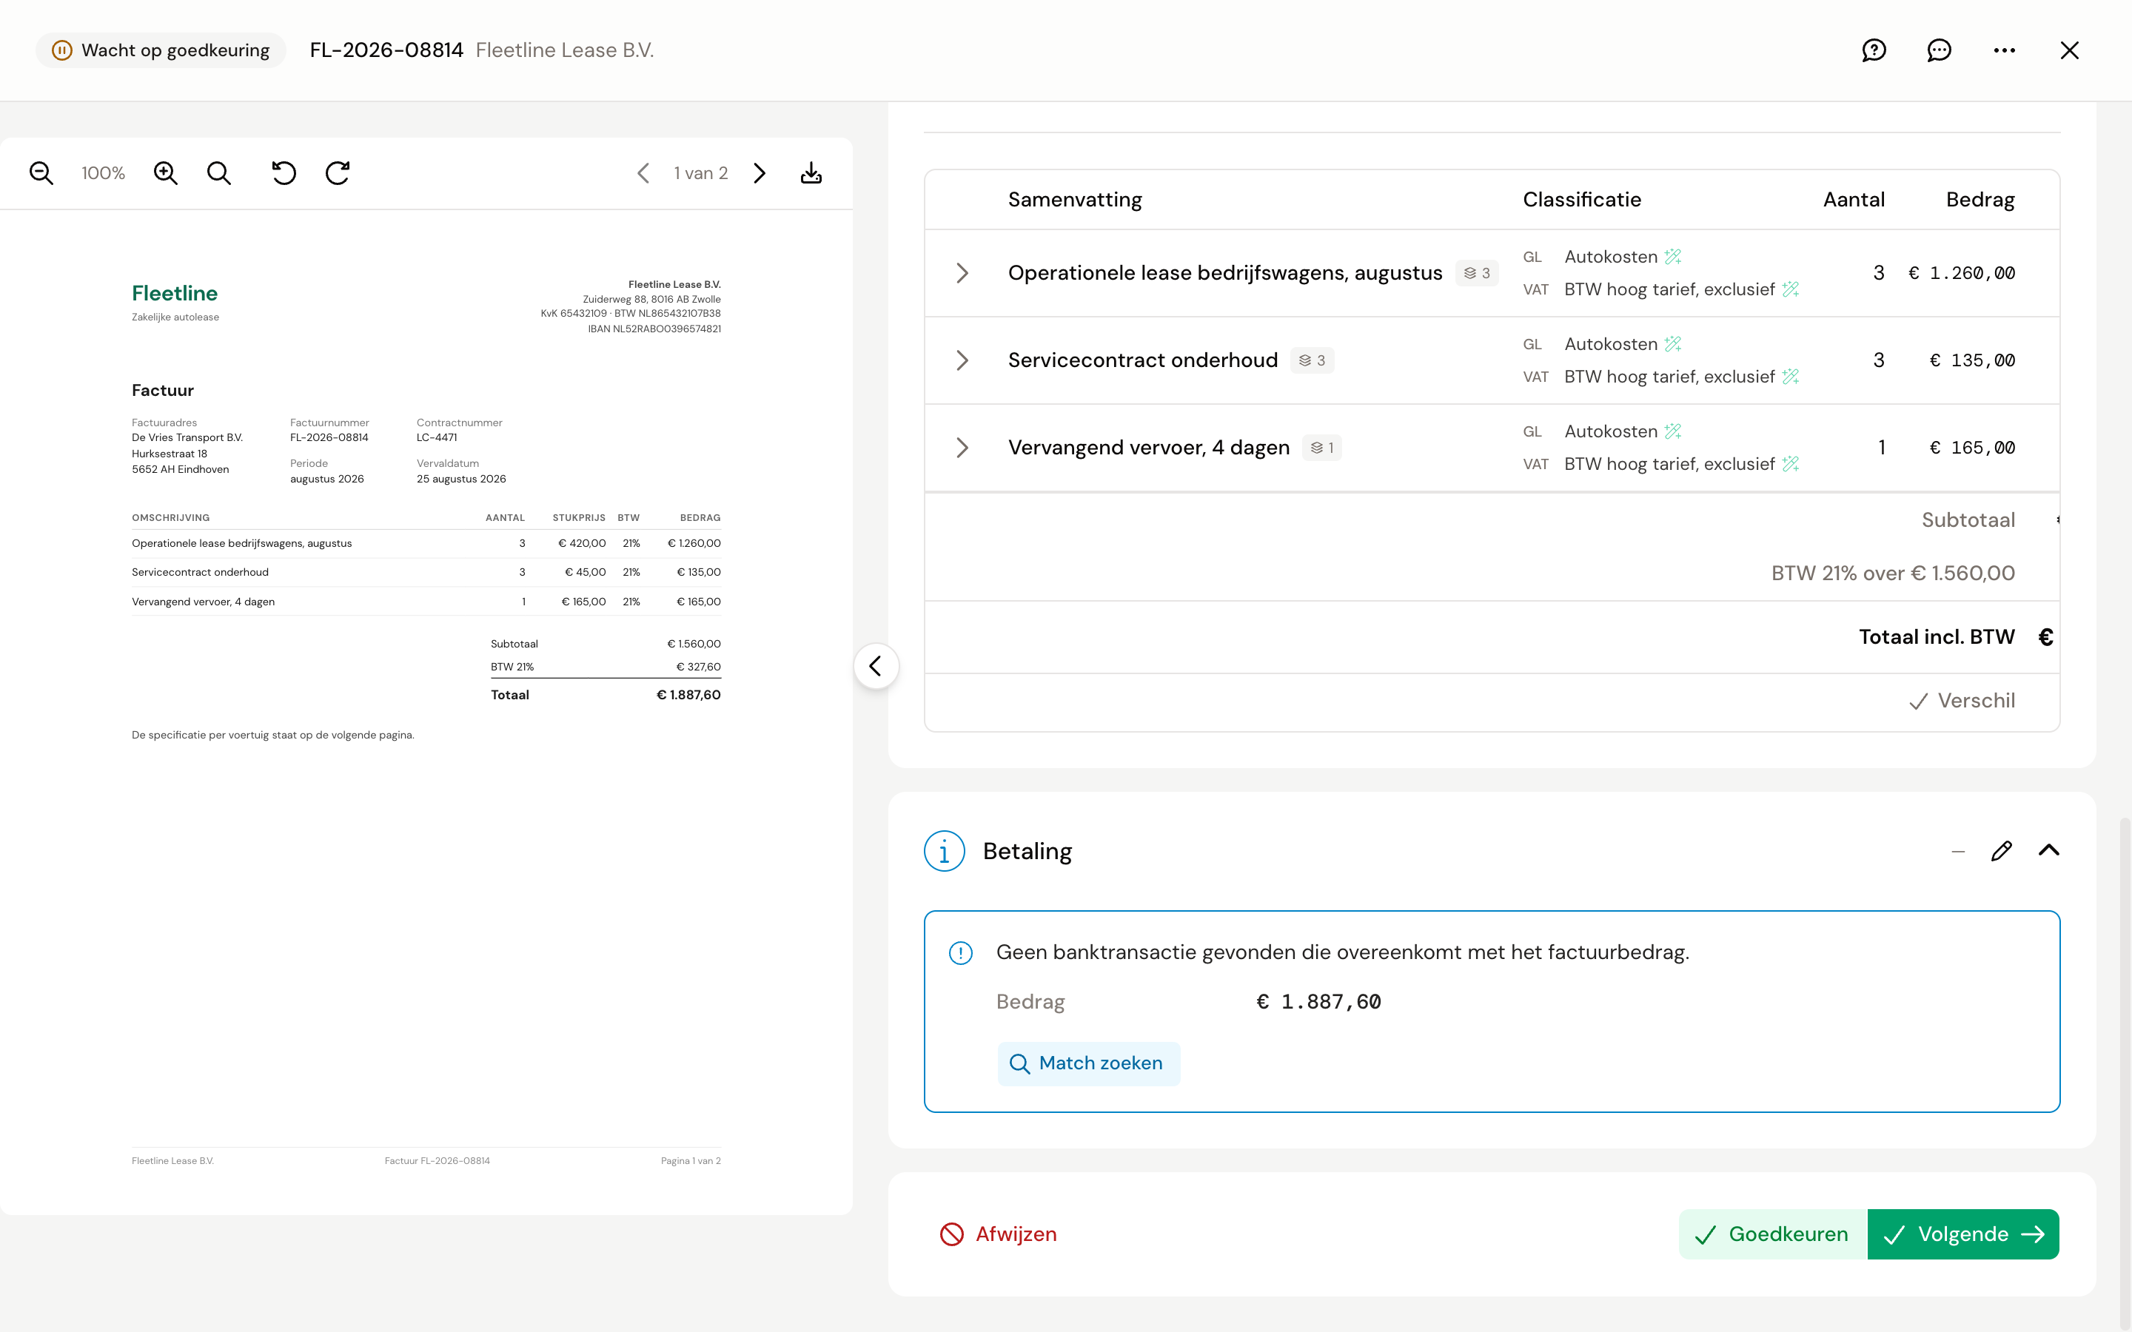Image resolution: width=2132 pixels, height=1332 pixels.
Task: Expand Operationele lease bedrijfswagens row
Action: [962, 273]
